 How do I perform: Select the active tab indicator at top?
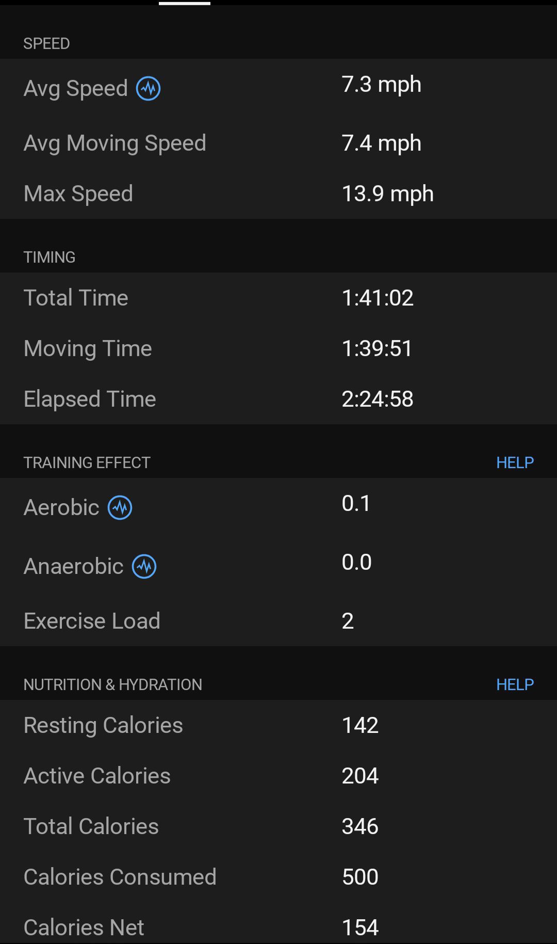[185, 3]
